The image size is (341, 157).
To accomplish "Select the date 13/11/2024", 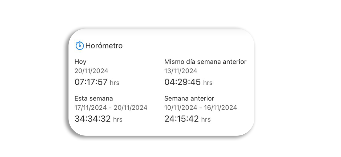I will click(181, 71).
